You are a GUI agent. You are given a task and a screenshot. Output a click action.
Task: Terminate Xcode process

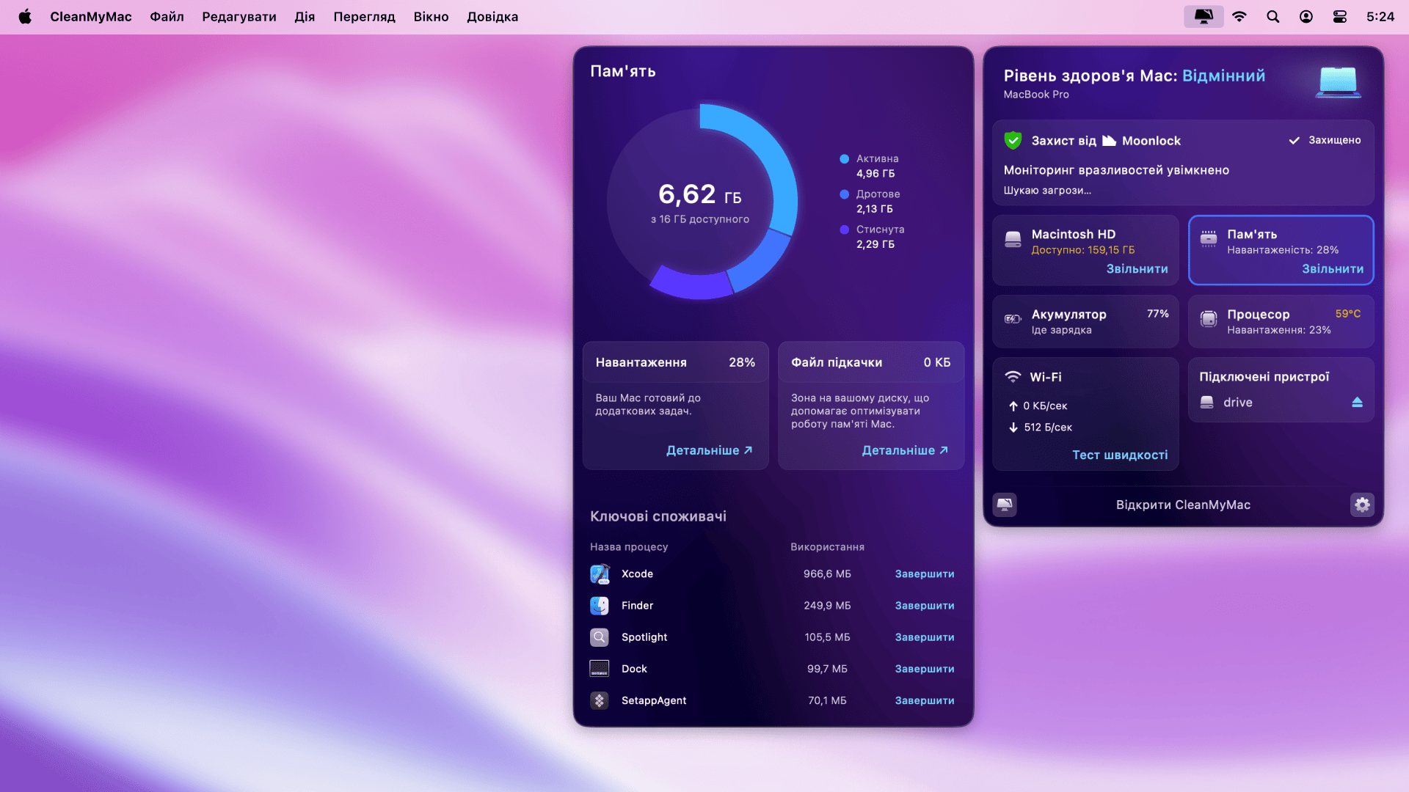(x=923, y=573)
